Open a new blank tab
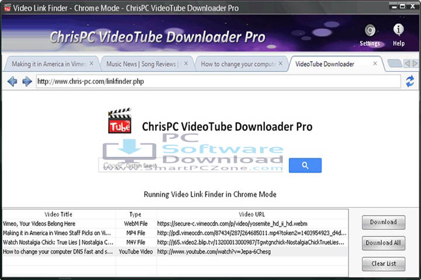Image resolution: width=421 pixels, height=280 pixels. pyautogui.click(x=395, y=64)
